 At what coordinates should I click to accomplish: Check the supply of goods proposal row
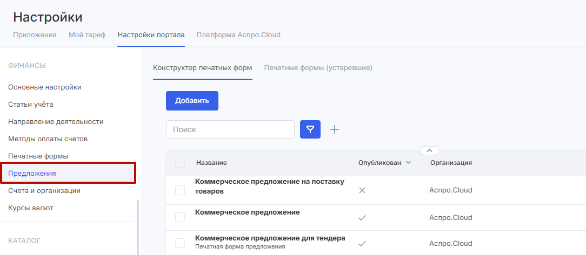tap(180, 190)
